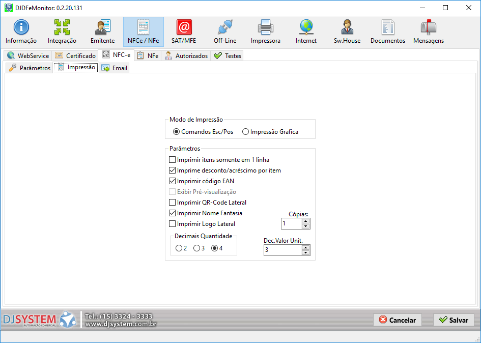
Task: Switch to the Certificado tab
Action: pyautogui.click(x=75, y=56)
